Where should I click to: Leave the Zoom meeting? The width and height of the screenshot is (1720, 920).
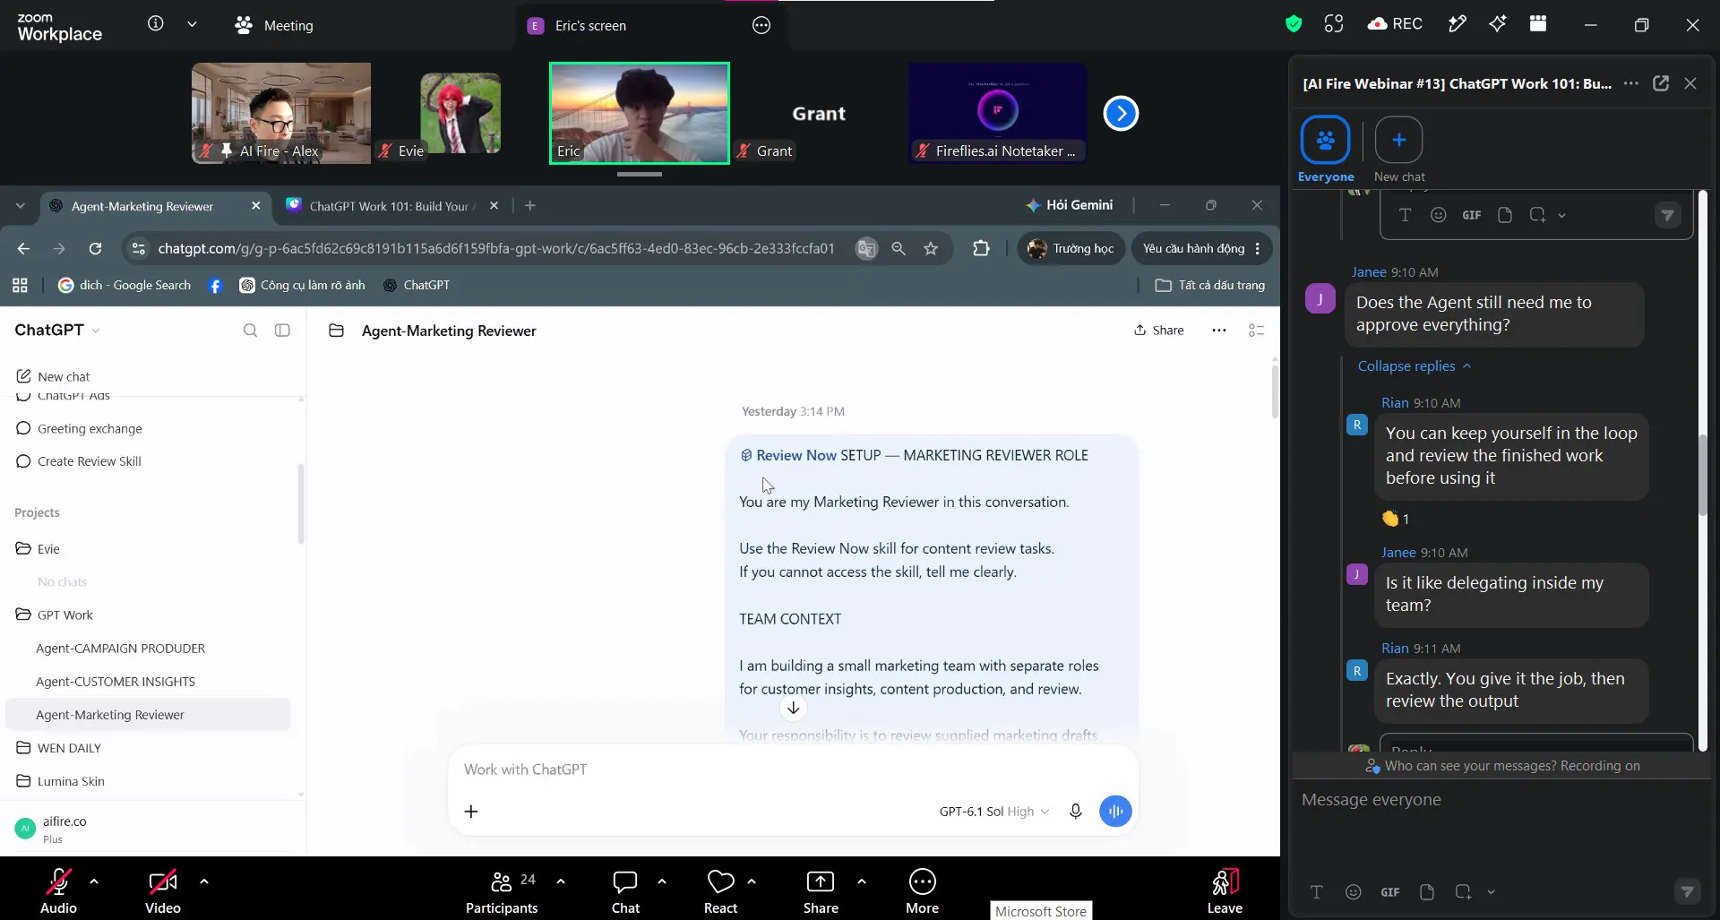click(1225, 891)
